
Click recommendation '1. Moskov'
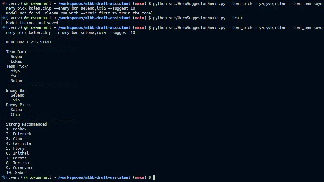(16, 129)
